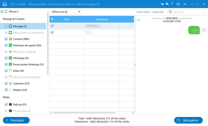The image size is (208, 126).
Task: Uncheck Historique des appels checkbox
Action: click(x=6, y=45)
